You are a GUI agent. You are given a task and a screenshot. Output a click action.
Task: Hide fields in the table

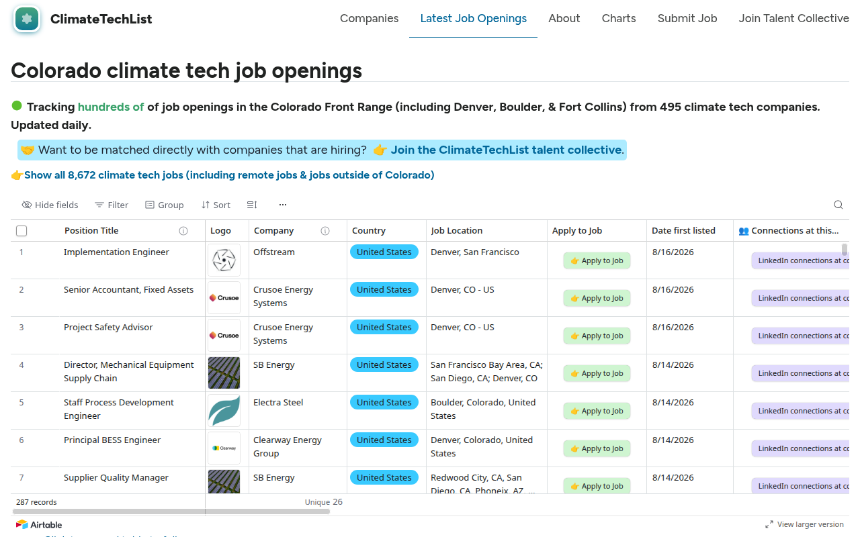coord(50,205)
